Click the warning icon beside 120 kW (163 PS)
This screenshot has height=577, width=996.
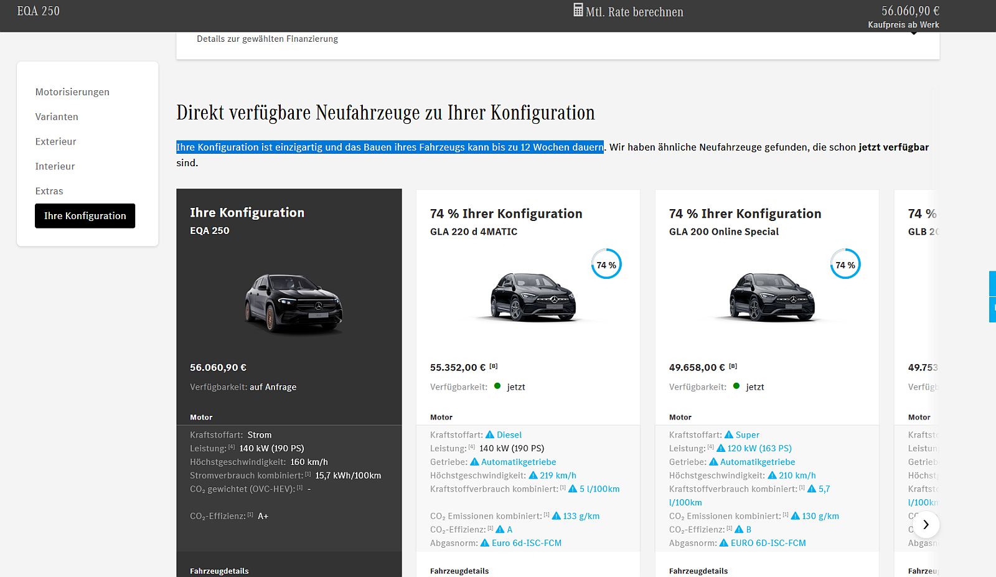click(x=721, y=448)
